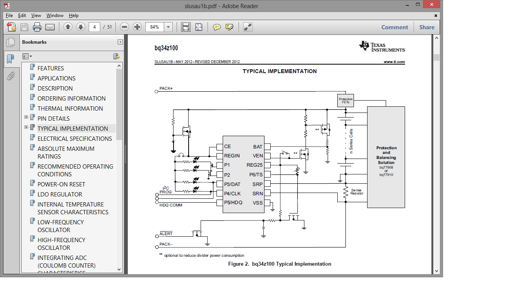Jump to LDO REGULATOR bookmark

coord(60,194)
